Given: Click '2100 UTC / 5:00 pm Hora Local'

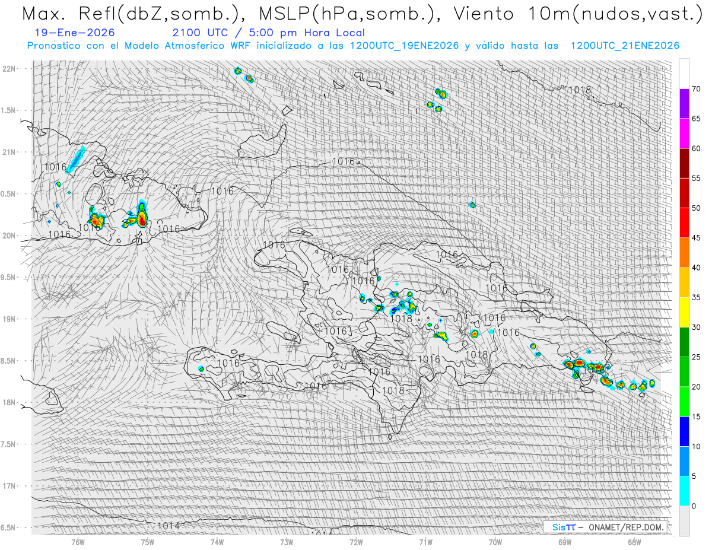Looking at the screenshot, I should click(269, 33).
